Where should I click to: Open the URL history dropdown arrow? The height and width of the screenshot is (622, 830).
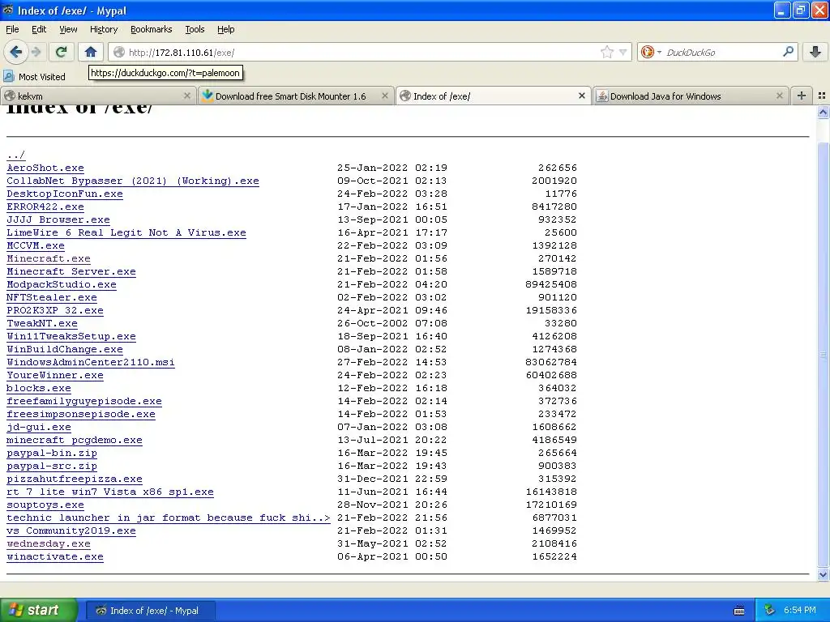click(622, 52)
